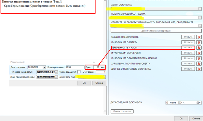
Task: Click the Время рождения time field
Action: (x=75, y=67)
